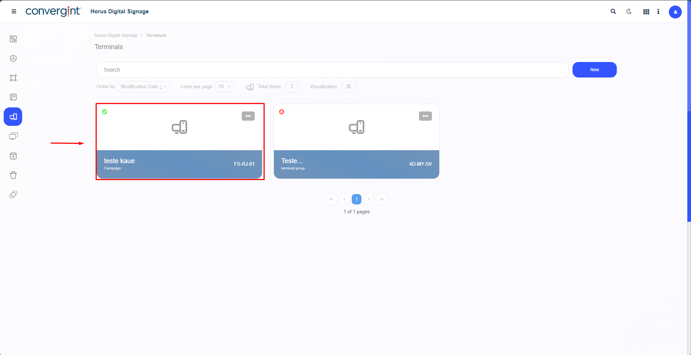Expand the Lines per page dropdown
This screenshot has width=691, height=355.
point(224,87)
